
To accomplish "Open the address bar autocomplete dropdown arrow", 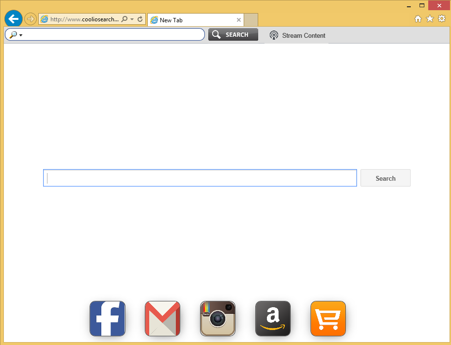I will tap(132, 19).
